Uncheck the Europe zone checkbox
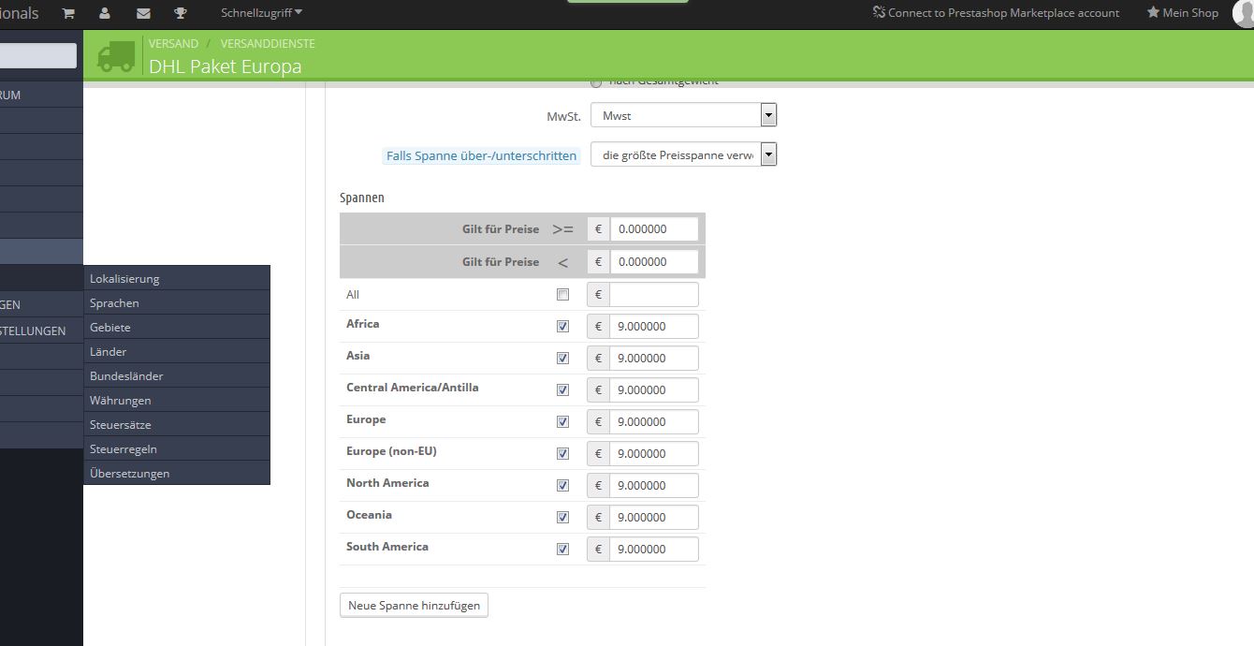Viewport: 1254px width, 646px height. (562, 422)
